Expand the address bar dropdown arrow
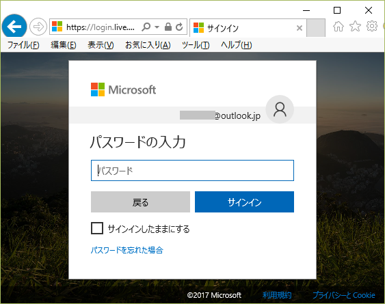Image resolution: width=385 pixels, height=304 pixels. [x=157, y=27]
